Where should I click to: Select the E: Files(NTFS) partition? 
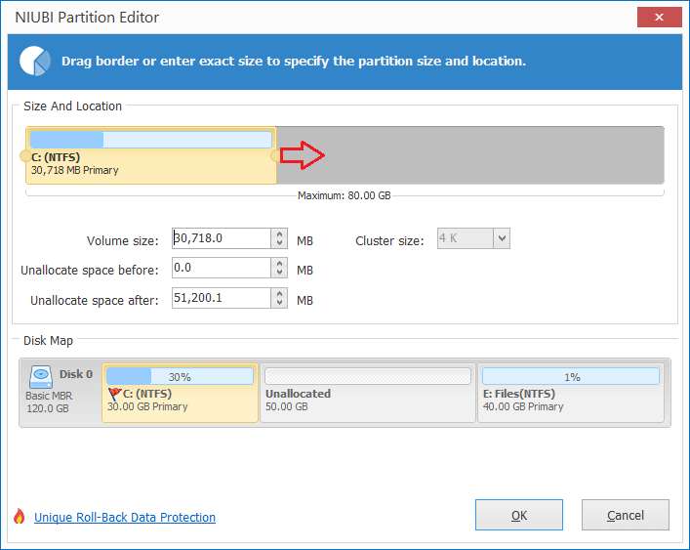571,393
